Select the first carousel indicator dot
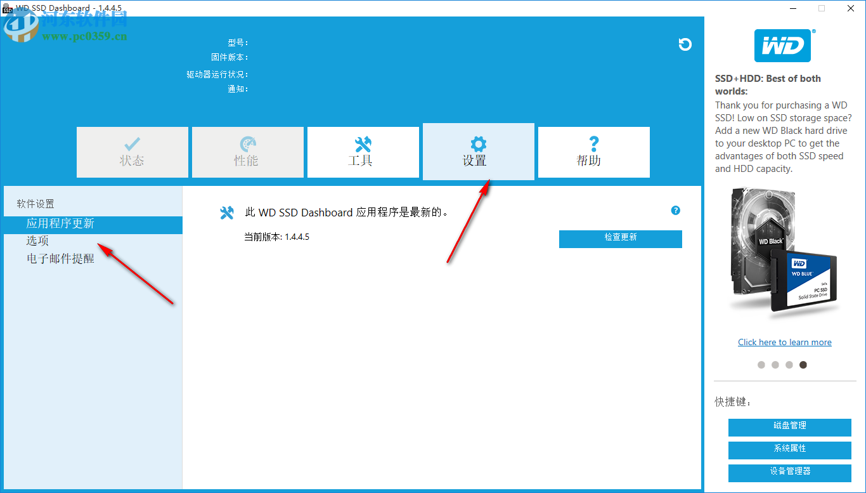The image size is (866, 493). 761,365
